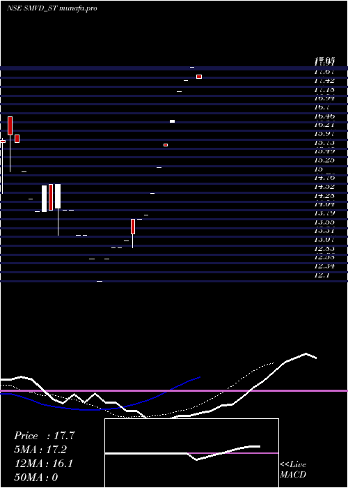
Task: Click the 15 price axis label
Action: click(319, 169)
